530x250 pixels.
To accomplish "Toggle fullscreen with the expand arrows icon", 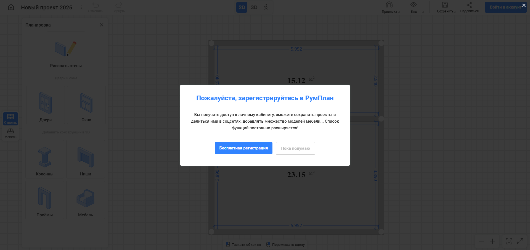I will [x=520, y=241].
